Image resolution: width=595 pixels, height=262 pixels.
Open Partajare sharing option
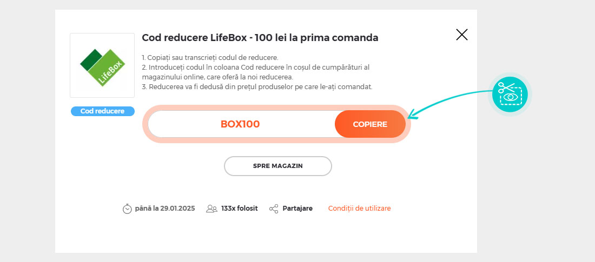pos(297,209)
